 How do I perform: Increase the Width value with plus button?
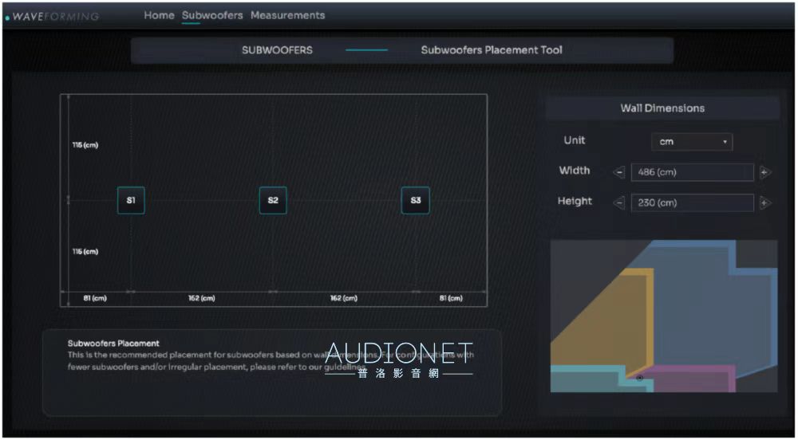coord(764,172)
